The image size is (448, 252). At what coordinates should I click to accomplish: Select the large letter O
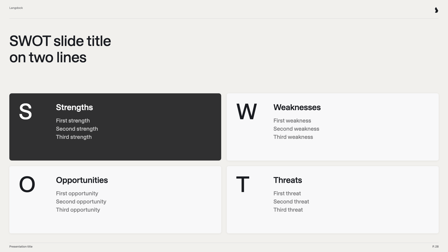27,184
